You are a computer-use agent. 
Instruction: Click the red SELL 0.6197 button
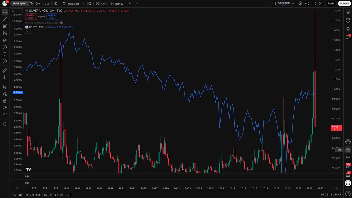(x=31, y=17)
